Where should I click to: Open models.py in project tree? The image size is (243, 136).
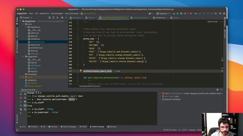click(35, 39)
